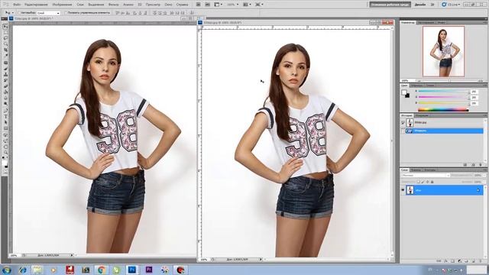Select the Eraser tool
The height and width of the screenshot is (275, 489).
[5, 86]
